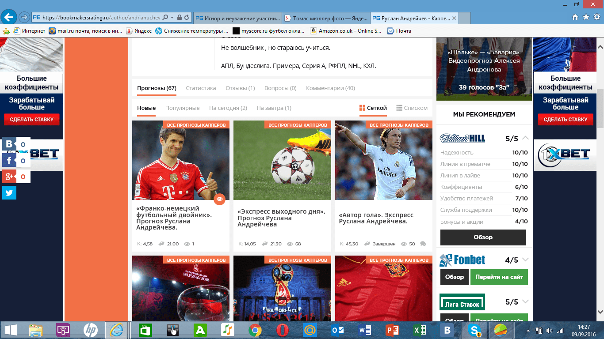Viewport: 604px width, 339px height.
Task: Click the VK share icon
Action: (9, 144)
